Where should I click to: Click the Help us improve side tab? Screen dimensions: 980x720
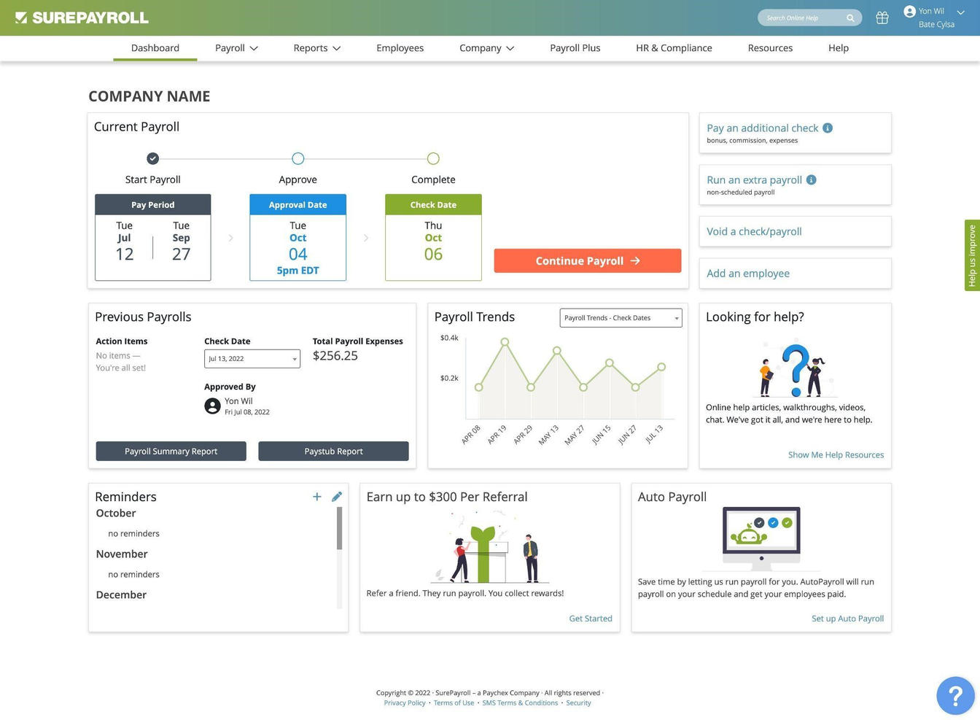(972, 255)
